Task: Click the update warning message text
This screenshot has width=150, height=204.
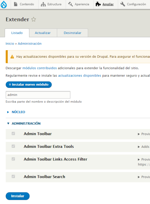Action: coord(83,57)
